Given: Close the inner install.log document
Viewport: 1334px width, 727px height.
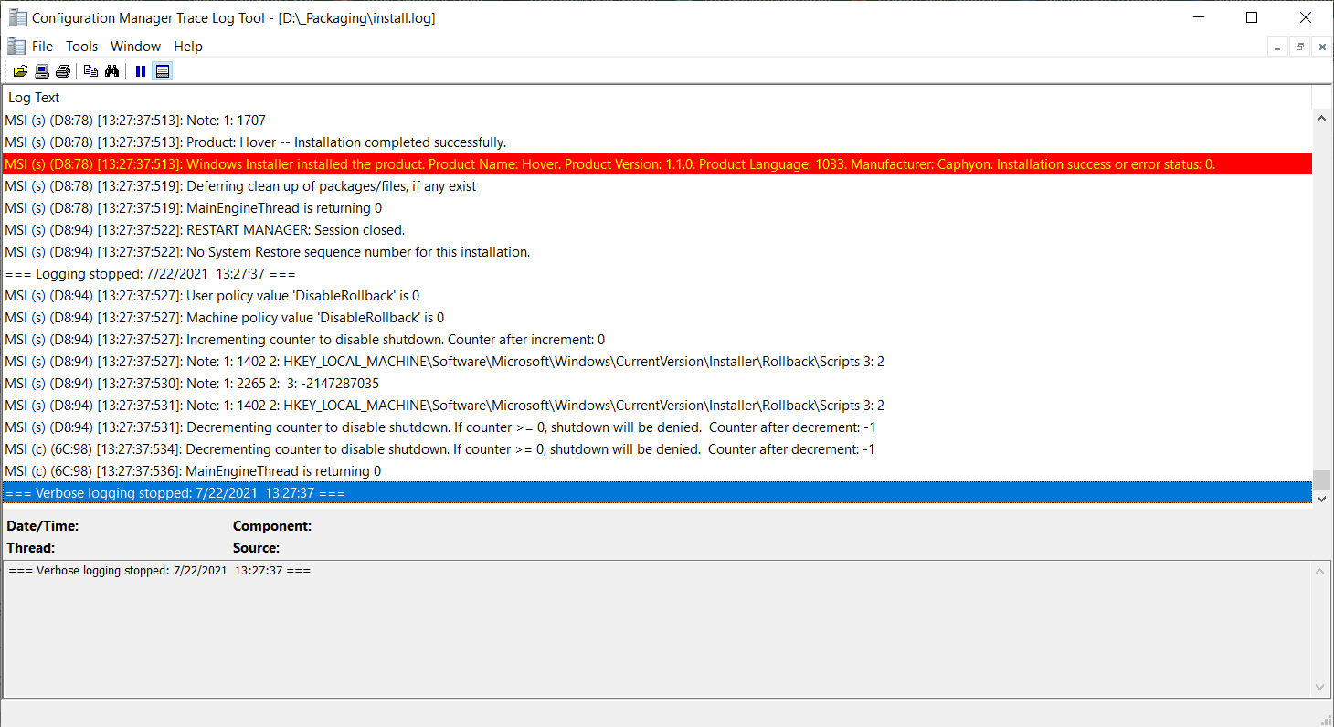Looking at the screenshot, I should (1321, 47).
